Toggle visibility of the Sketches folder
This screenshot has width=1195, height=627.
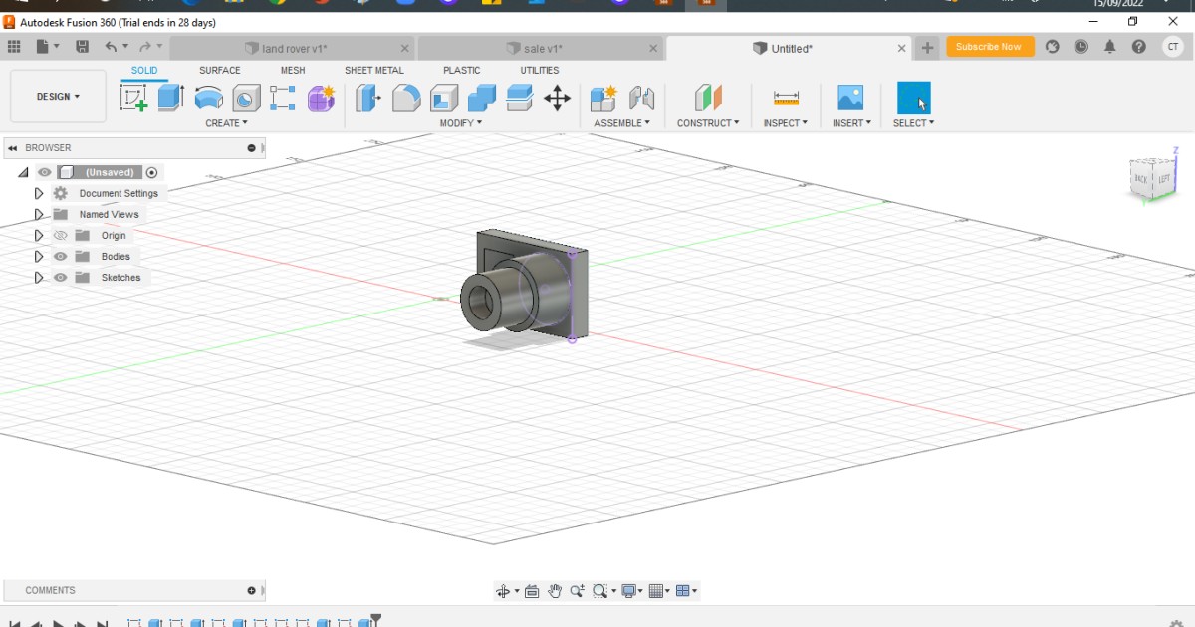[60, 277]
